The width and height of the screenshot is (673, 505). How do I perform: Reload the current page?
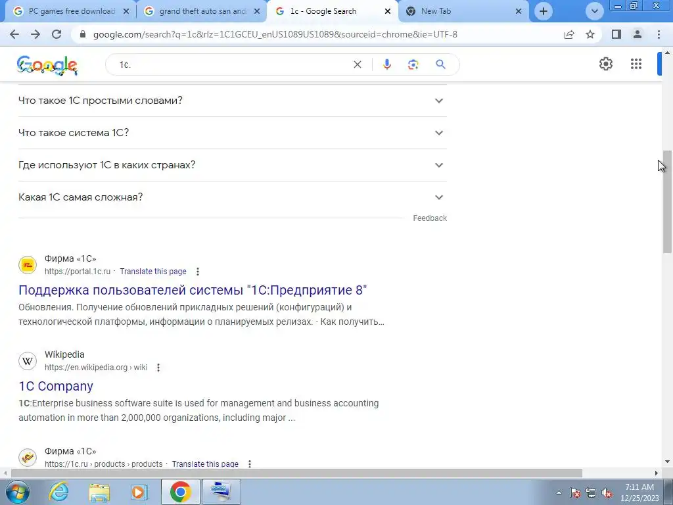57,34
